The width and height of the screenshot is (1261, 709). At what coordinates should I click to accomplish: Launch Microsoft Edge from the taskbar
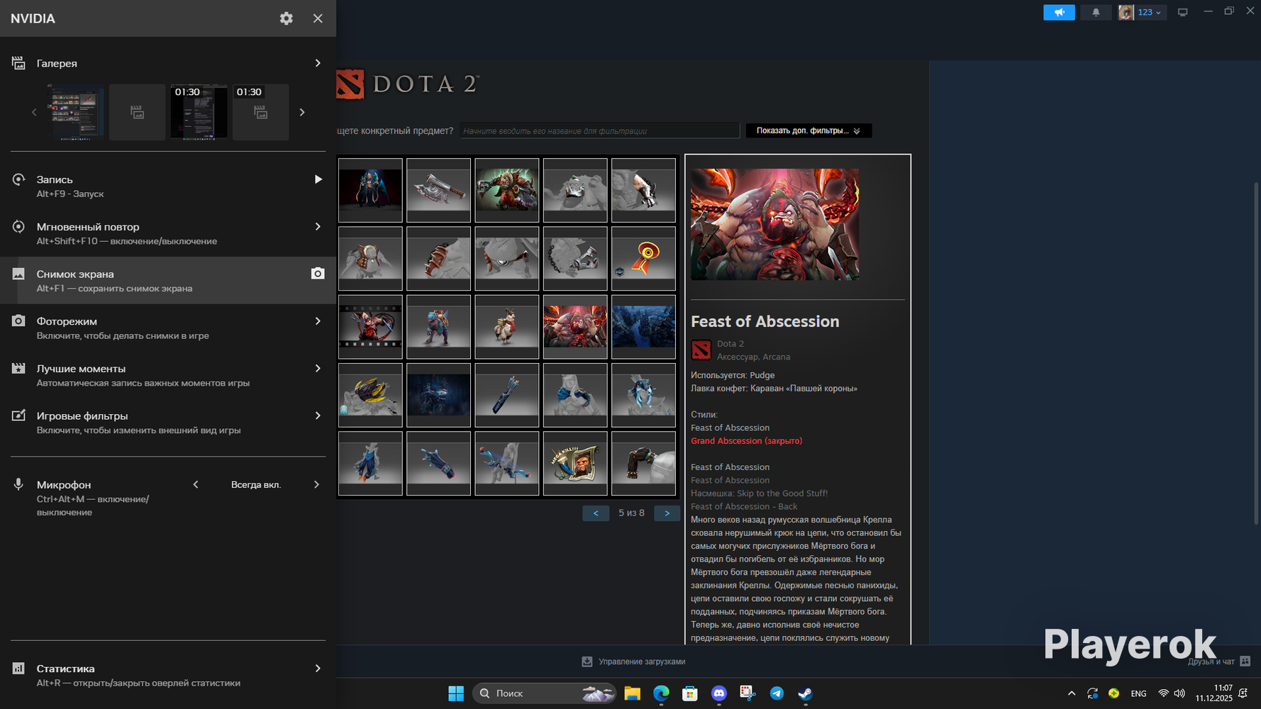click(x=661, y=693)
